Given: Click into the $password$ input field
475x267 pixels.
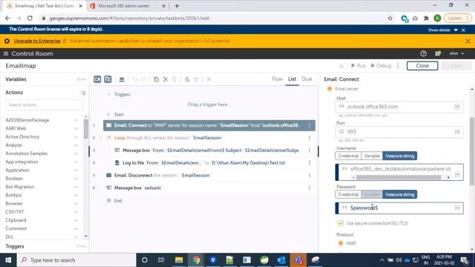Looking at the screenshot, I should click(x=399, y=208).
